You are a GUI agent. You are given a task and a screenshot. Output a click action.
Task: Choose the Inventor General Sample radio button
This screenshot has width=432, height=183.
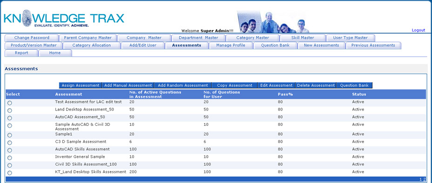point(10,158)
